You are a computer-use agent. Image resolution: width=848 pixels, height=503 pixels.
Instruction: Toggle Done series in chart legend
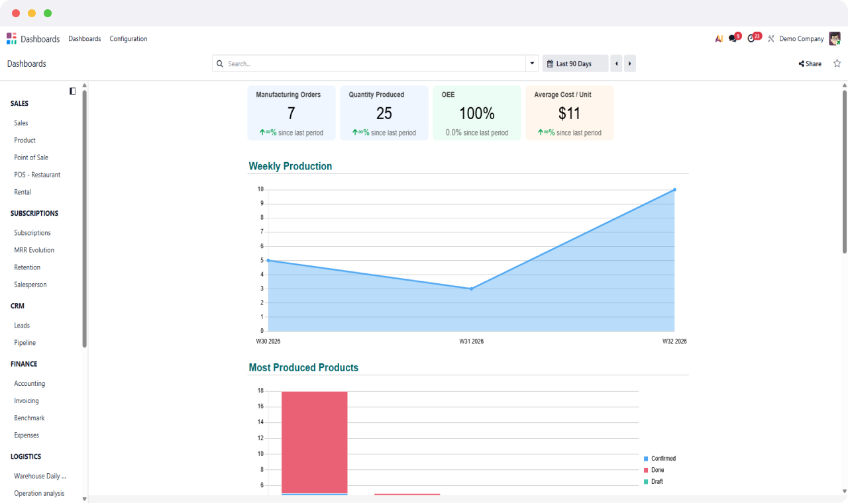click(x=654, y=470)
